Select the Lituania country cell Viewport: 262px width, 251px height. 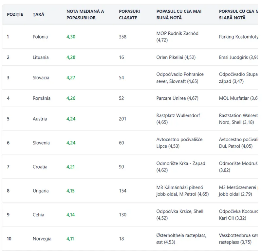[x=41, y=58]
